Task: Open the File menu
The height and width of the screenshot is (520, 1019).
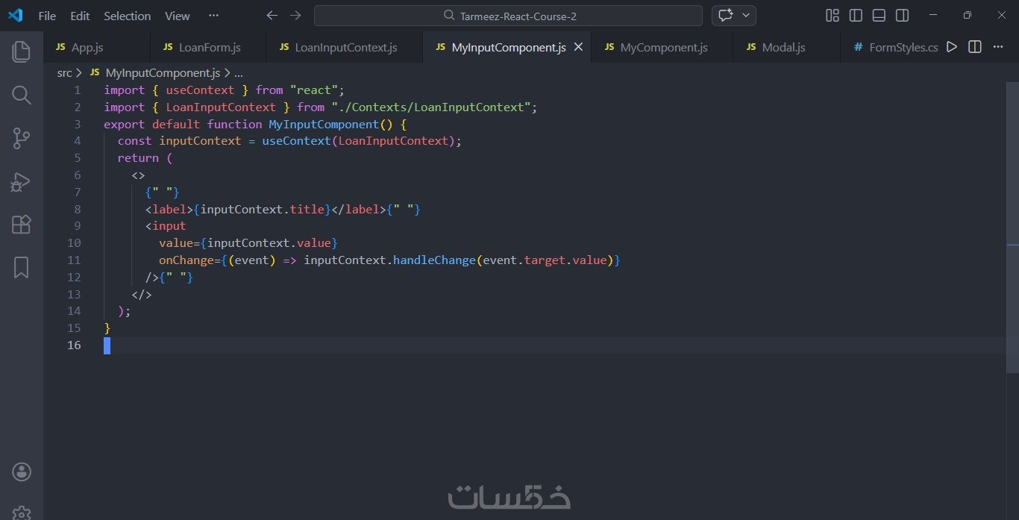Action: click(x=47, y=16)
